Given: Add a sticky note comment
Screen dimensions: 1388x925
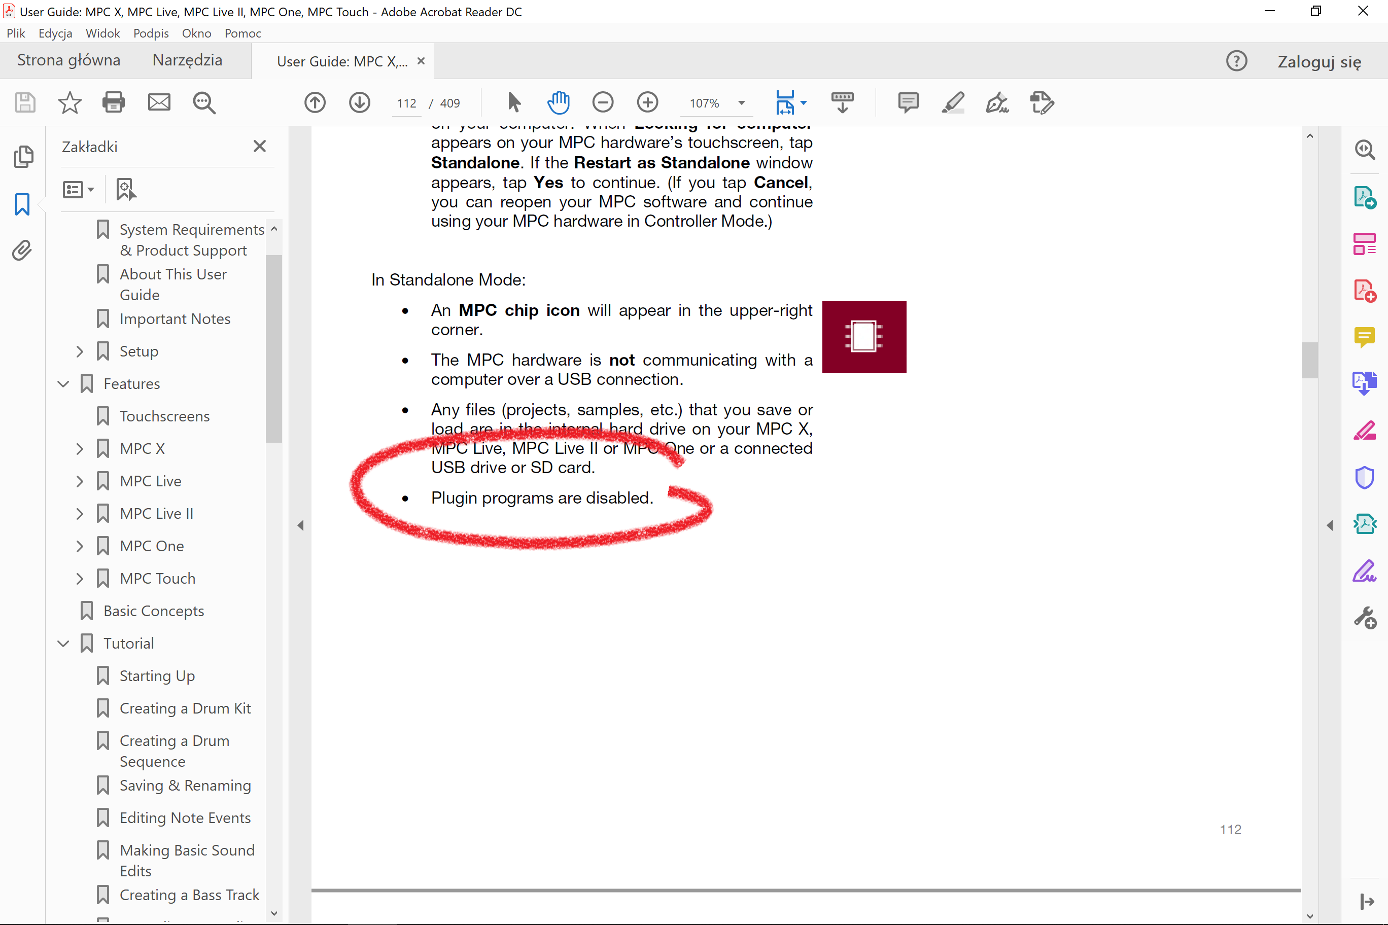Looking at the screenshot, I should [908, 102].
